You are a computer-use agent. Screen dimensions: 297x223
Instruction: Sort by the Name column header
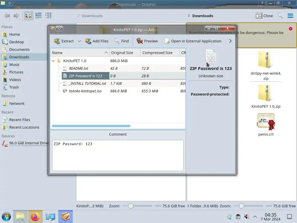(x=79, y=53)
